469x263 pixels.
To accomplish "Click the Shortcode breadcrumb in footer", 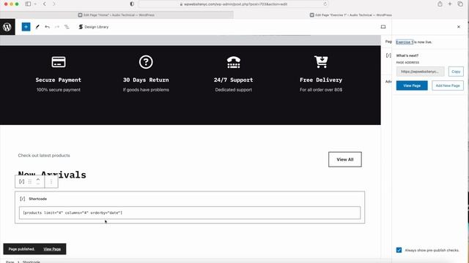I will coord(32,262).
